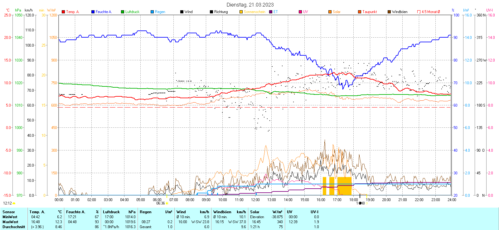Viewport: 499px width, 230px height.
Task: Toggle the black Wind legend square
Action: pos(182,12)
